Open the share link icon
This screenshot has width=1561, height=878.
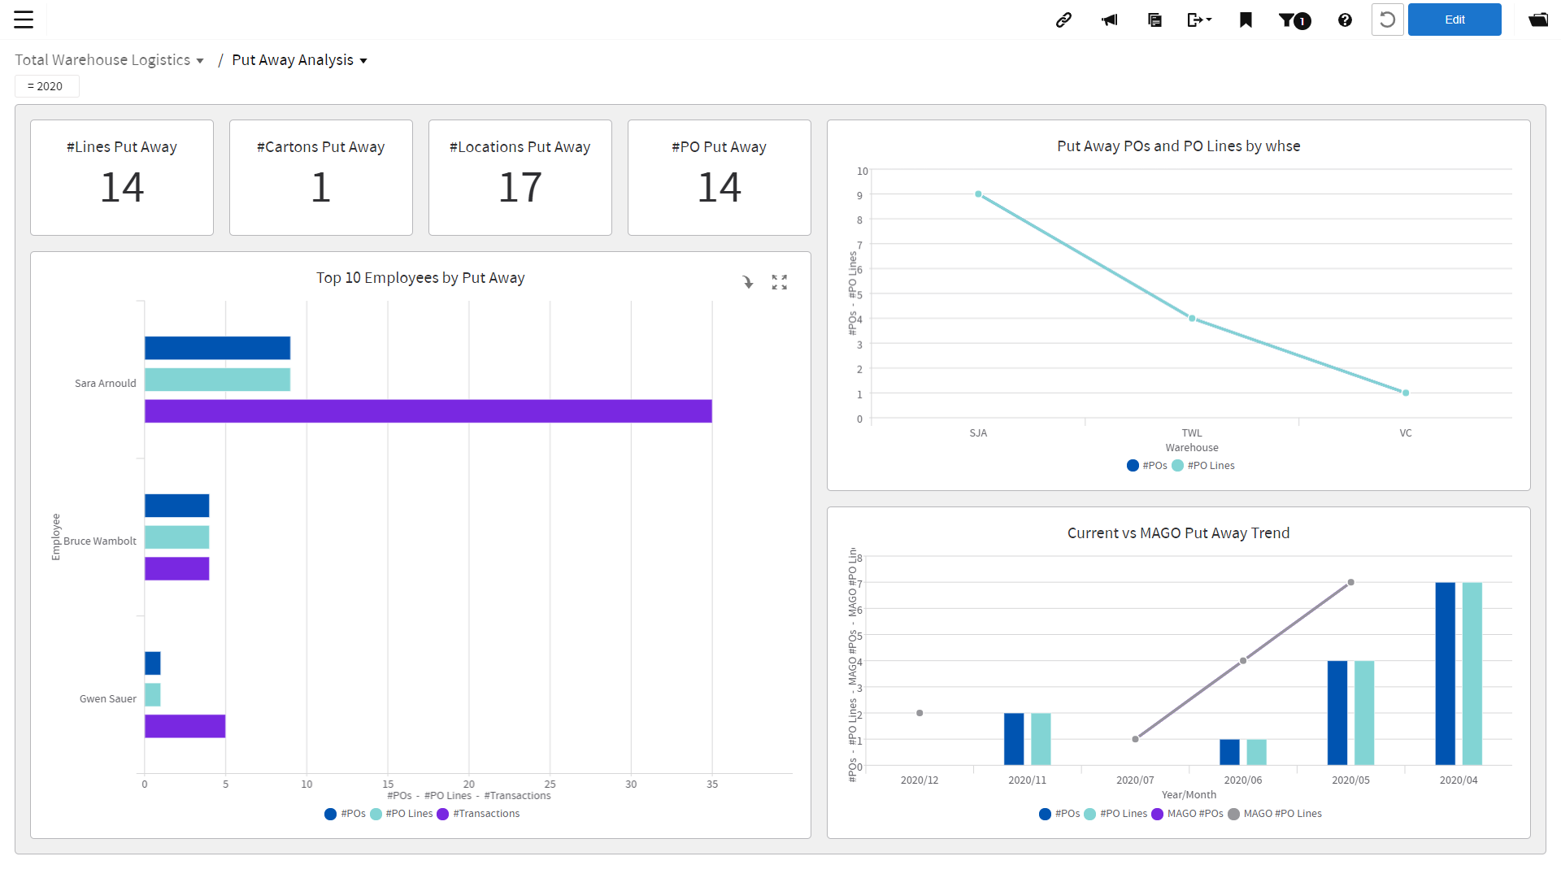pyautogui.click(x=1063, y=20)
